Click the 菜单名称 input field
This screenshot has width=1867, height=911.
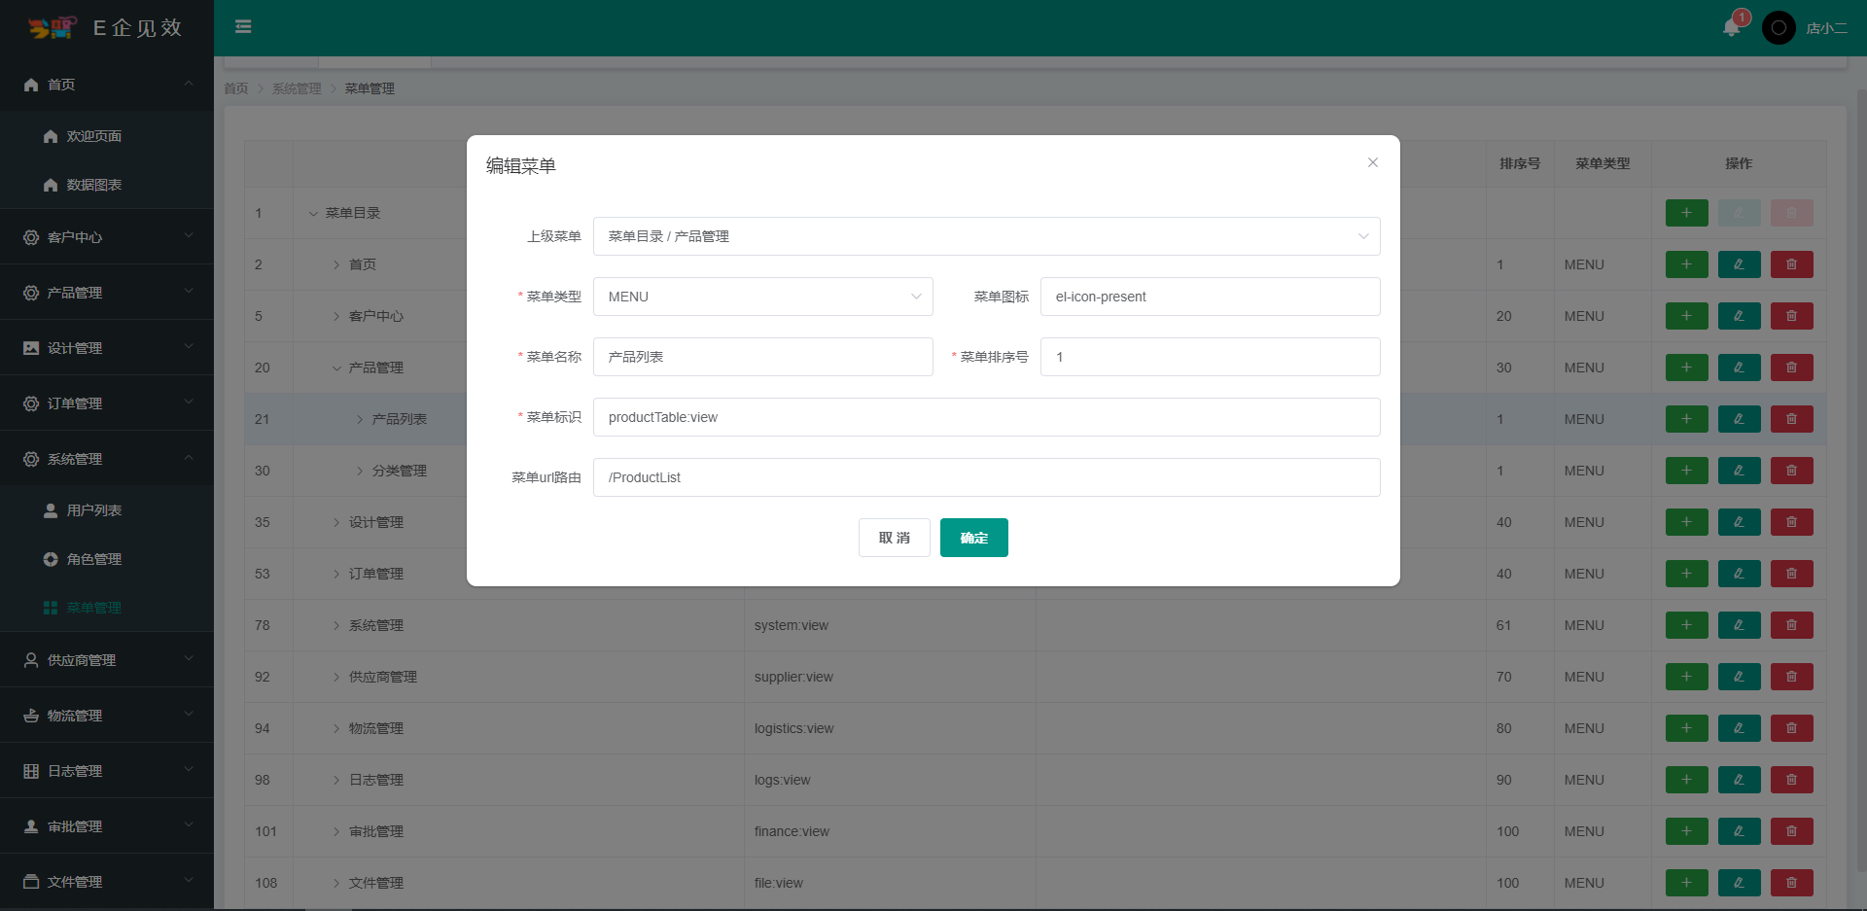pyautogui.click(x=762, y=357)
